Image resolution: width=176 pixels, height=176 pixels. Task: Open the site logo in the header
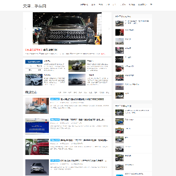(x=34, y=6)
